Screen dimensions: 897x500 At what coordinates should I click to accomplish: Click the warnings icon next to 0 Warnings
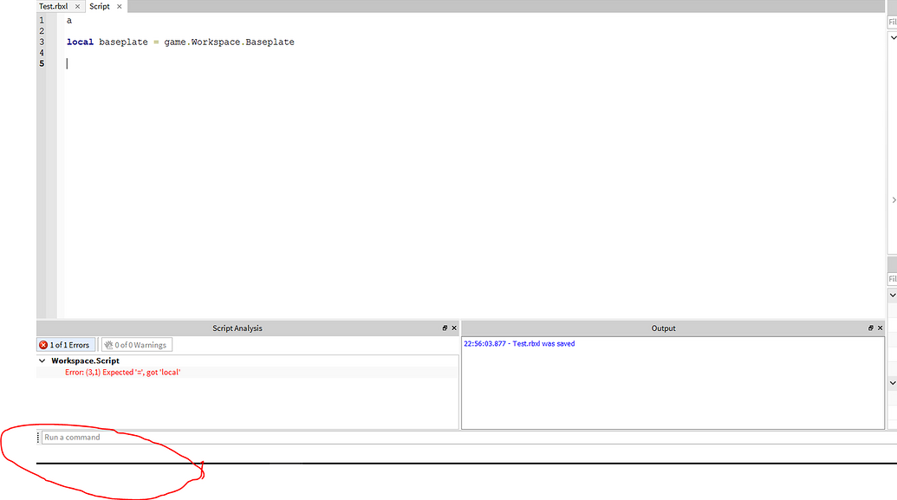click(x=109, y=344)
